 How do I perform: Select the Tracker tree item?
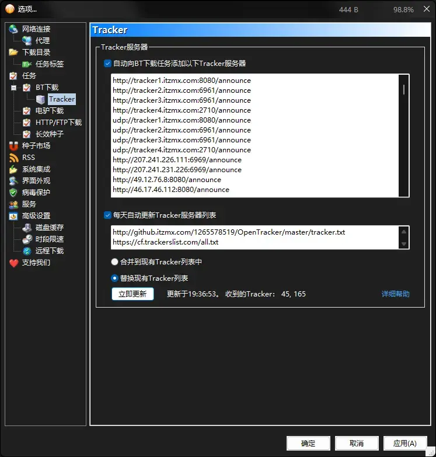coord(62,99)
